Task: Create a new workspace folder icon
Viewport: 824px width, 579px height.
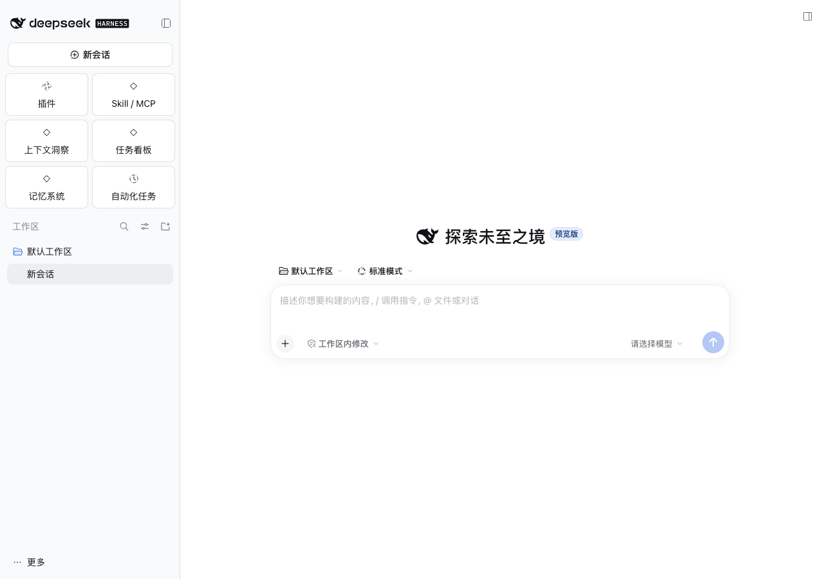Action: tap(165, 226)
